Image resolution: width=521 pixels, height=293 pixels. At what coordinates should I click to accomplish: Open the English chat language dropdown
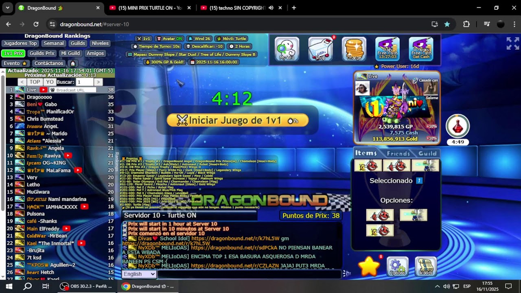(139, 274)
